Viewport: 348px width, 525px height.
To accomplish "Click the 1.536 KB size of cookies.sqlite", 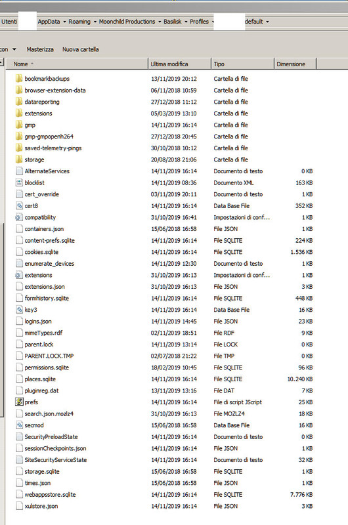I will (301, 252).
